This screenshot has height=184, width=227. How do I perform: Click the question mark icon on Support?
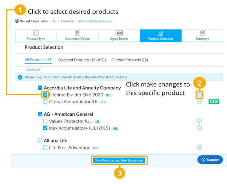click(203, 160)
